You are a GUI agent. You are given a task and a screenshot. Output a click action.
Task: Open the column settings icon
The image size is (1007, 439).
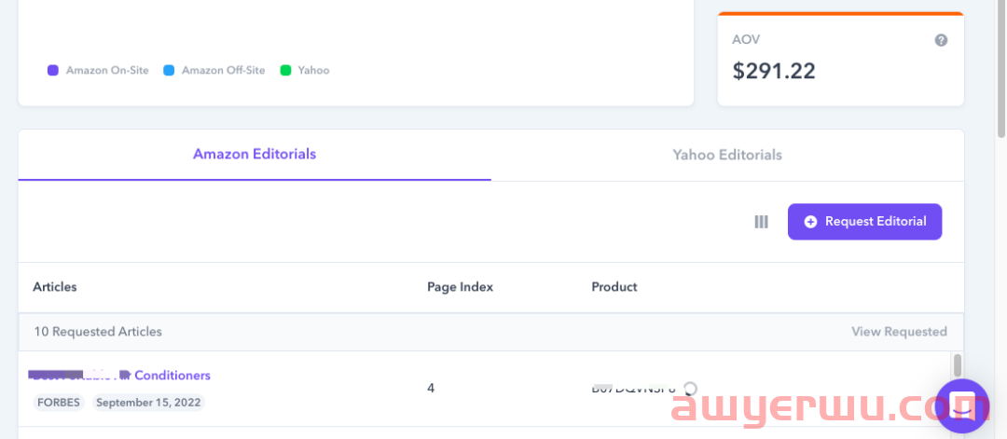(761, 222)
